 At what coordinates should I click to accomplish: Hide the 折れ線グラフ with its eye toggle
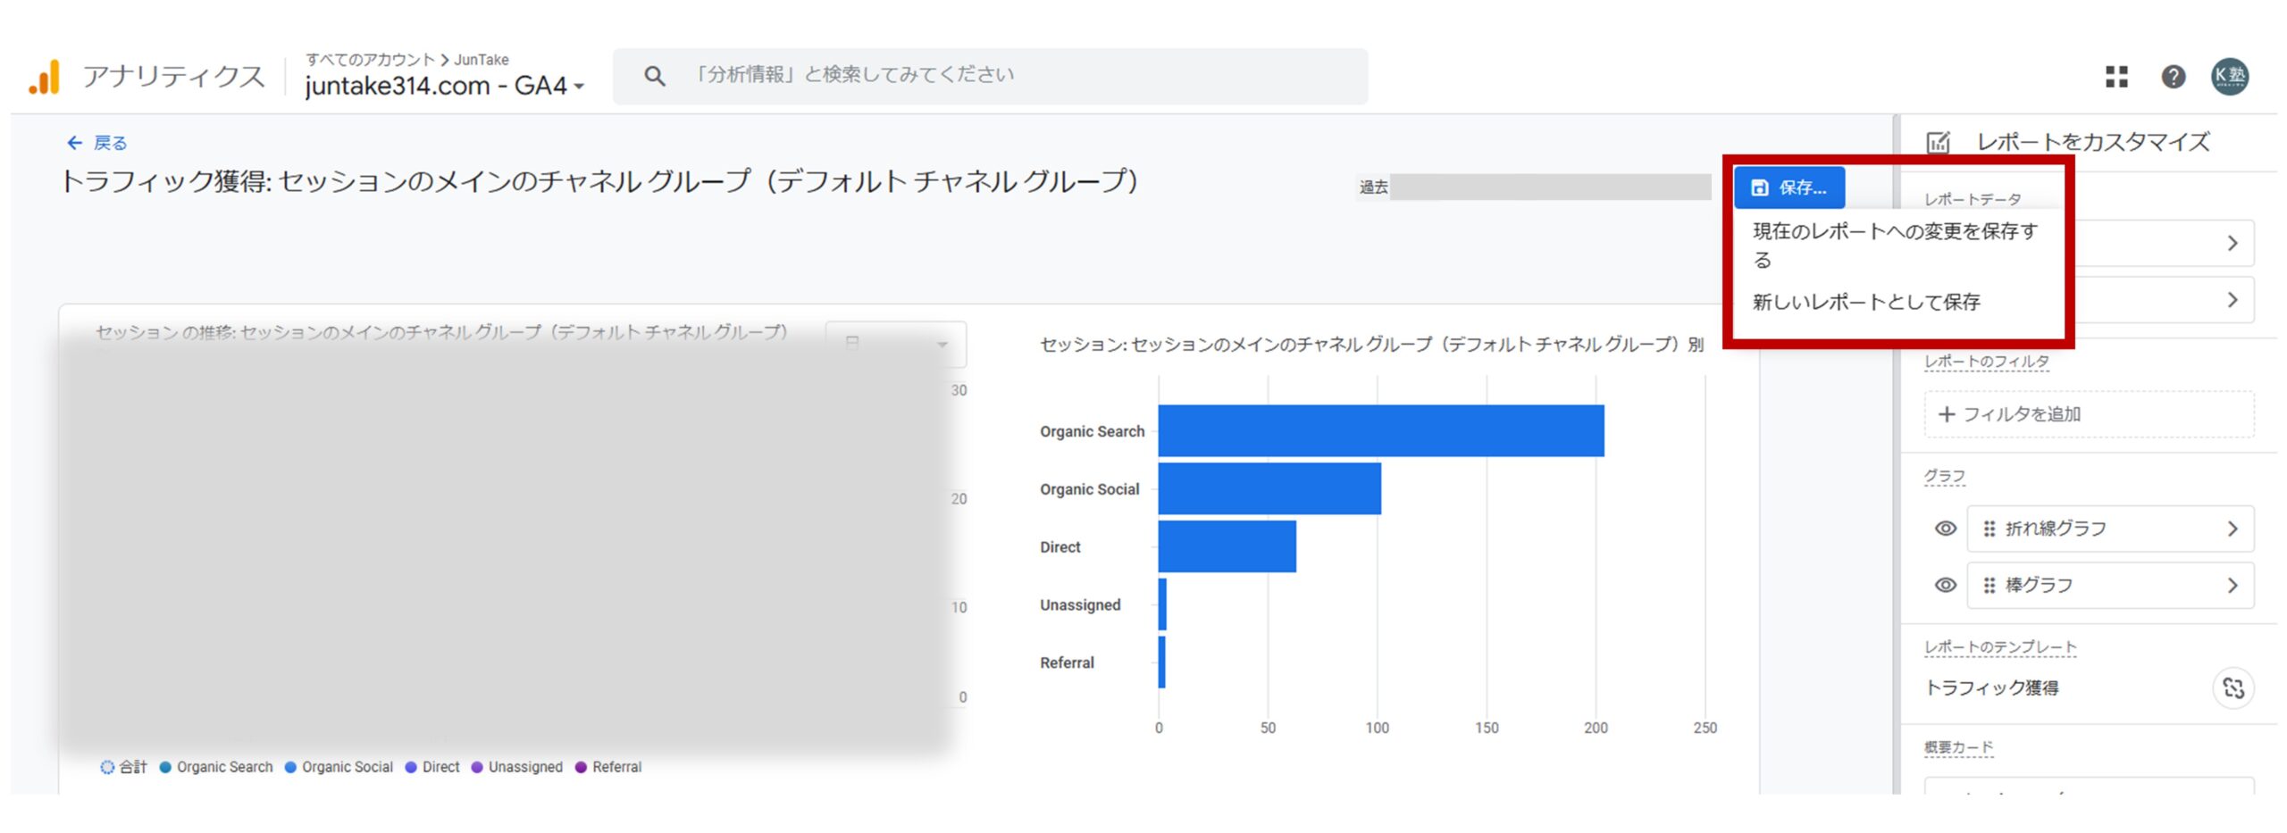point(1945,528)
